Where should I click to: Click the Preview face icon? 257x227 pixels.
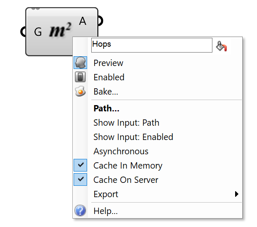(x=80, y=63)
